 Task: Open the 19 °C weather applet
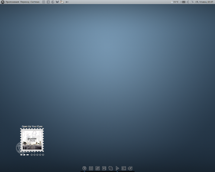175,2
